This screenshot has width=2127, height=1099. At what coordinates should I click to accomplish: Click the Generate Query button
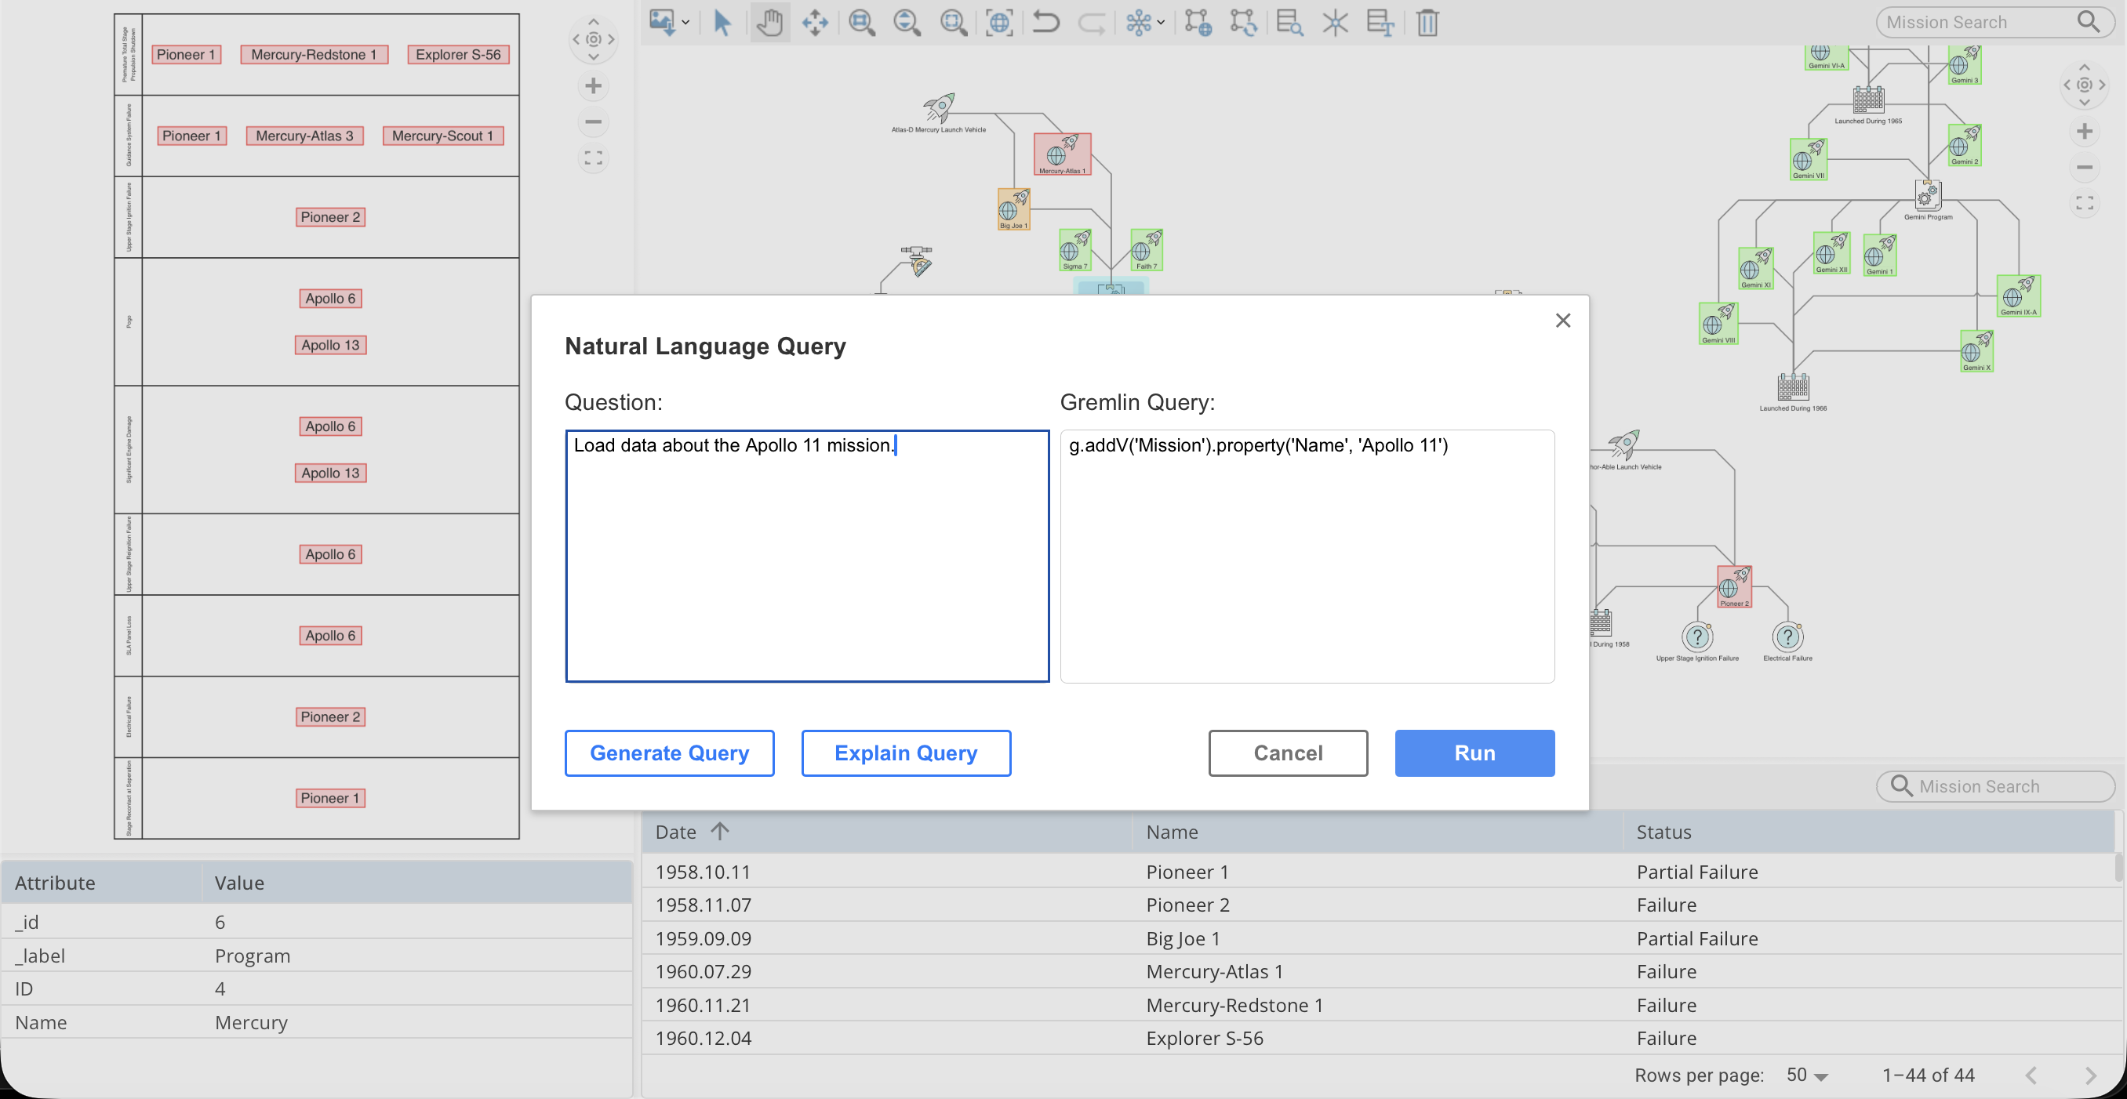(x=669, y=753)
